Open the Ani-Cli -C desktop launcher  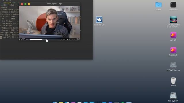pos(173,50)
